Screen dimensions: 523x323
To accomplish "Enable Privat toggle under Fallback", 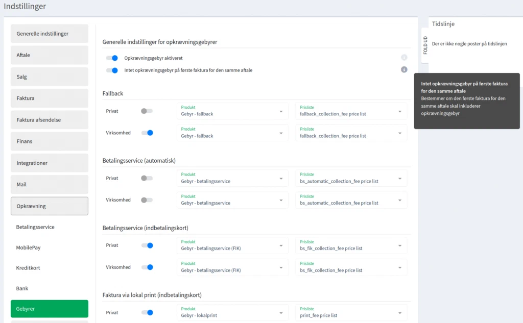I will pos(147,111).
